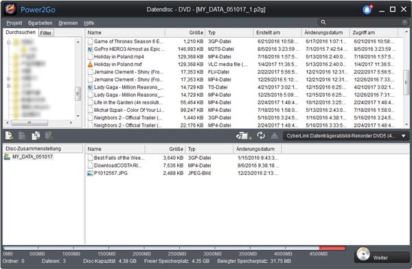Sort source files by Typ column

[x=229, y=32]
